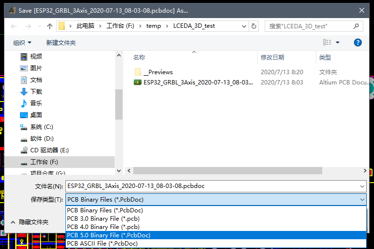Refresh the LCEDA_3D_test folder listing

tap(254, 26)
